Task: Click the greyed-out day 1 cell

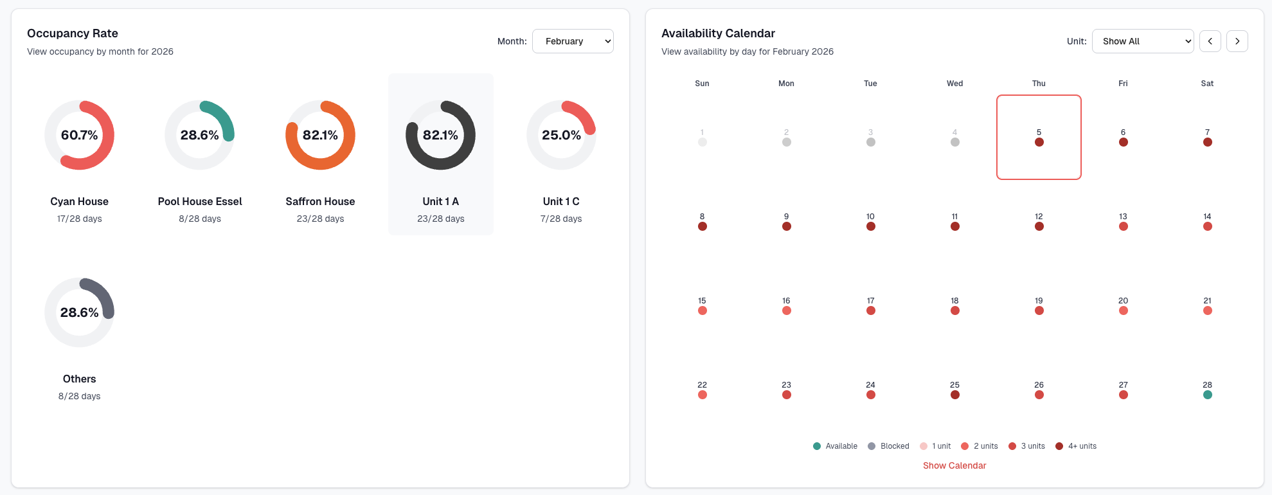Action: click(702, 137)
